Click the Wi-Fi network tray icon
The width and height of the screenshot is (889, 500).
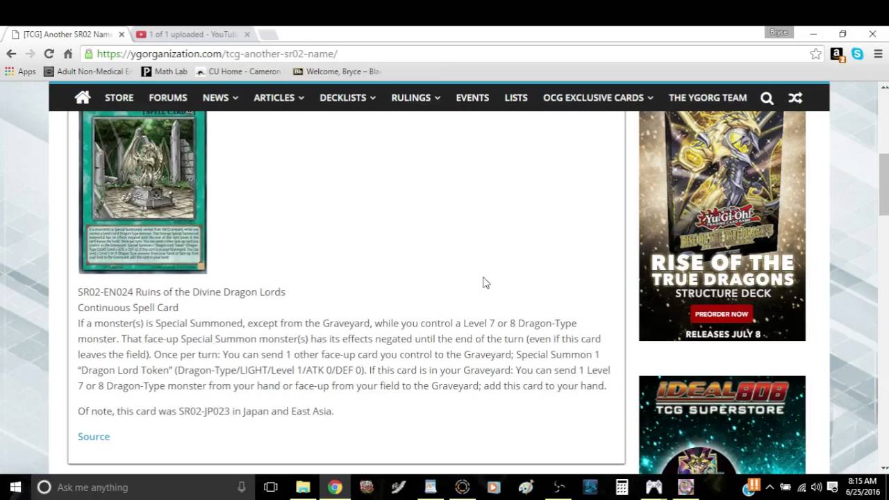801,487
